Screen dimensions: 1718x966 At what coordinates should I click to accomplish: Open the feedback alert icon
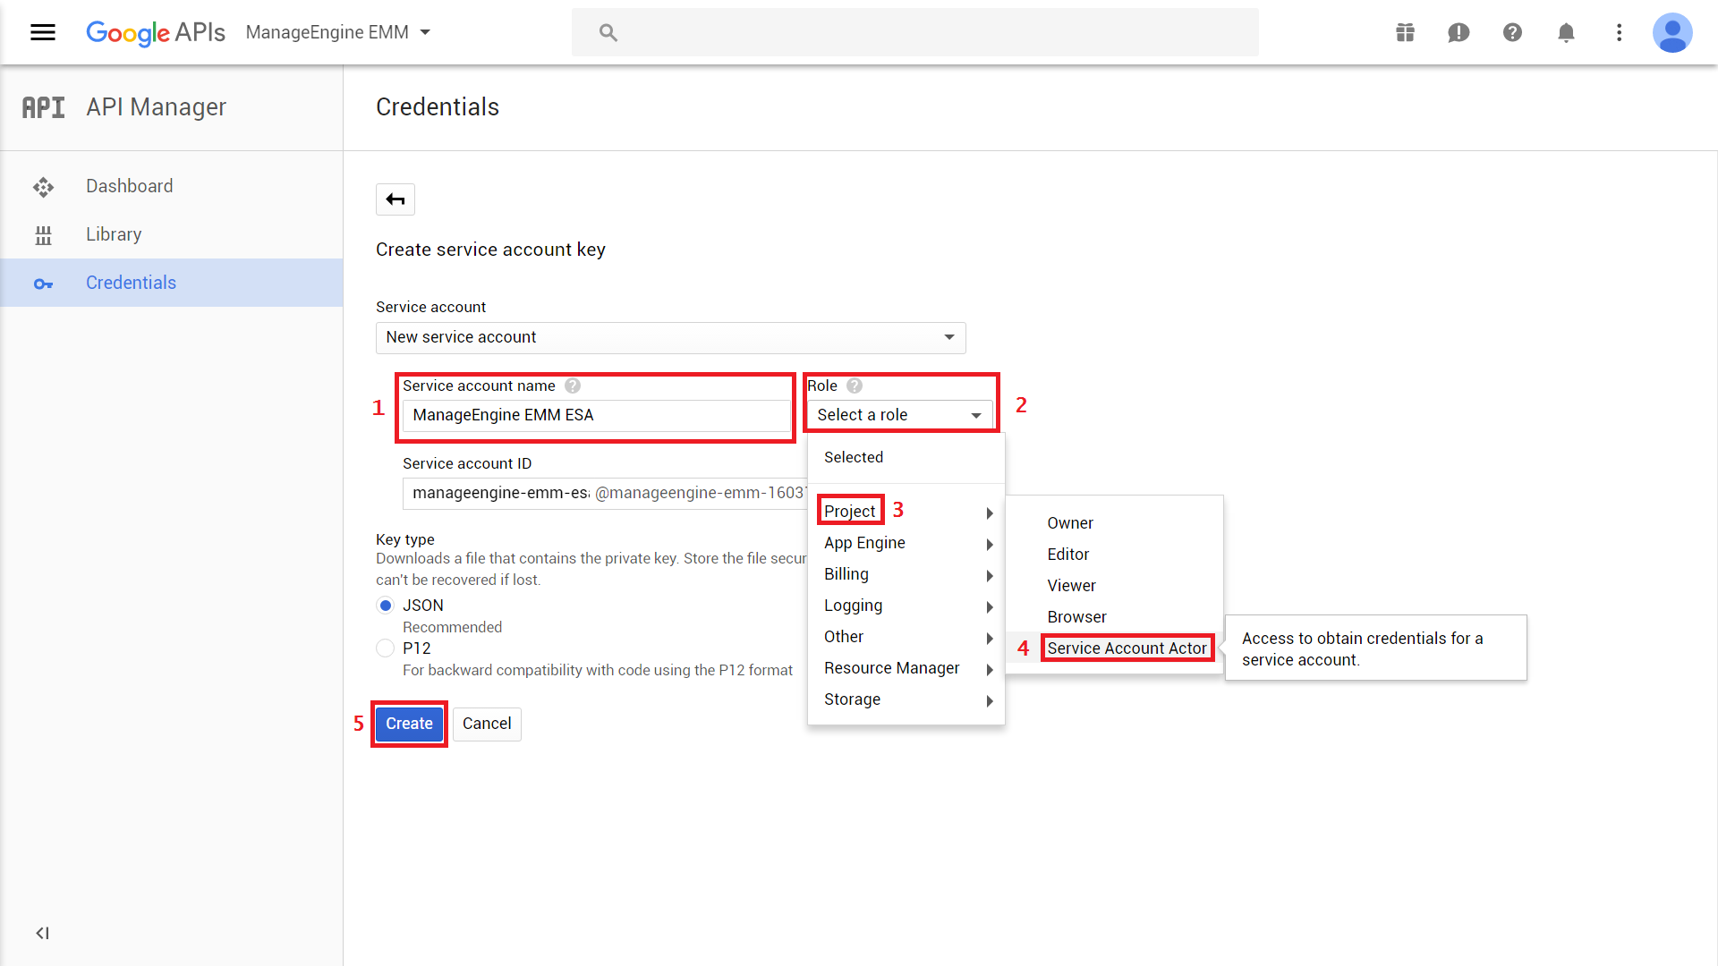1459,33
